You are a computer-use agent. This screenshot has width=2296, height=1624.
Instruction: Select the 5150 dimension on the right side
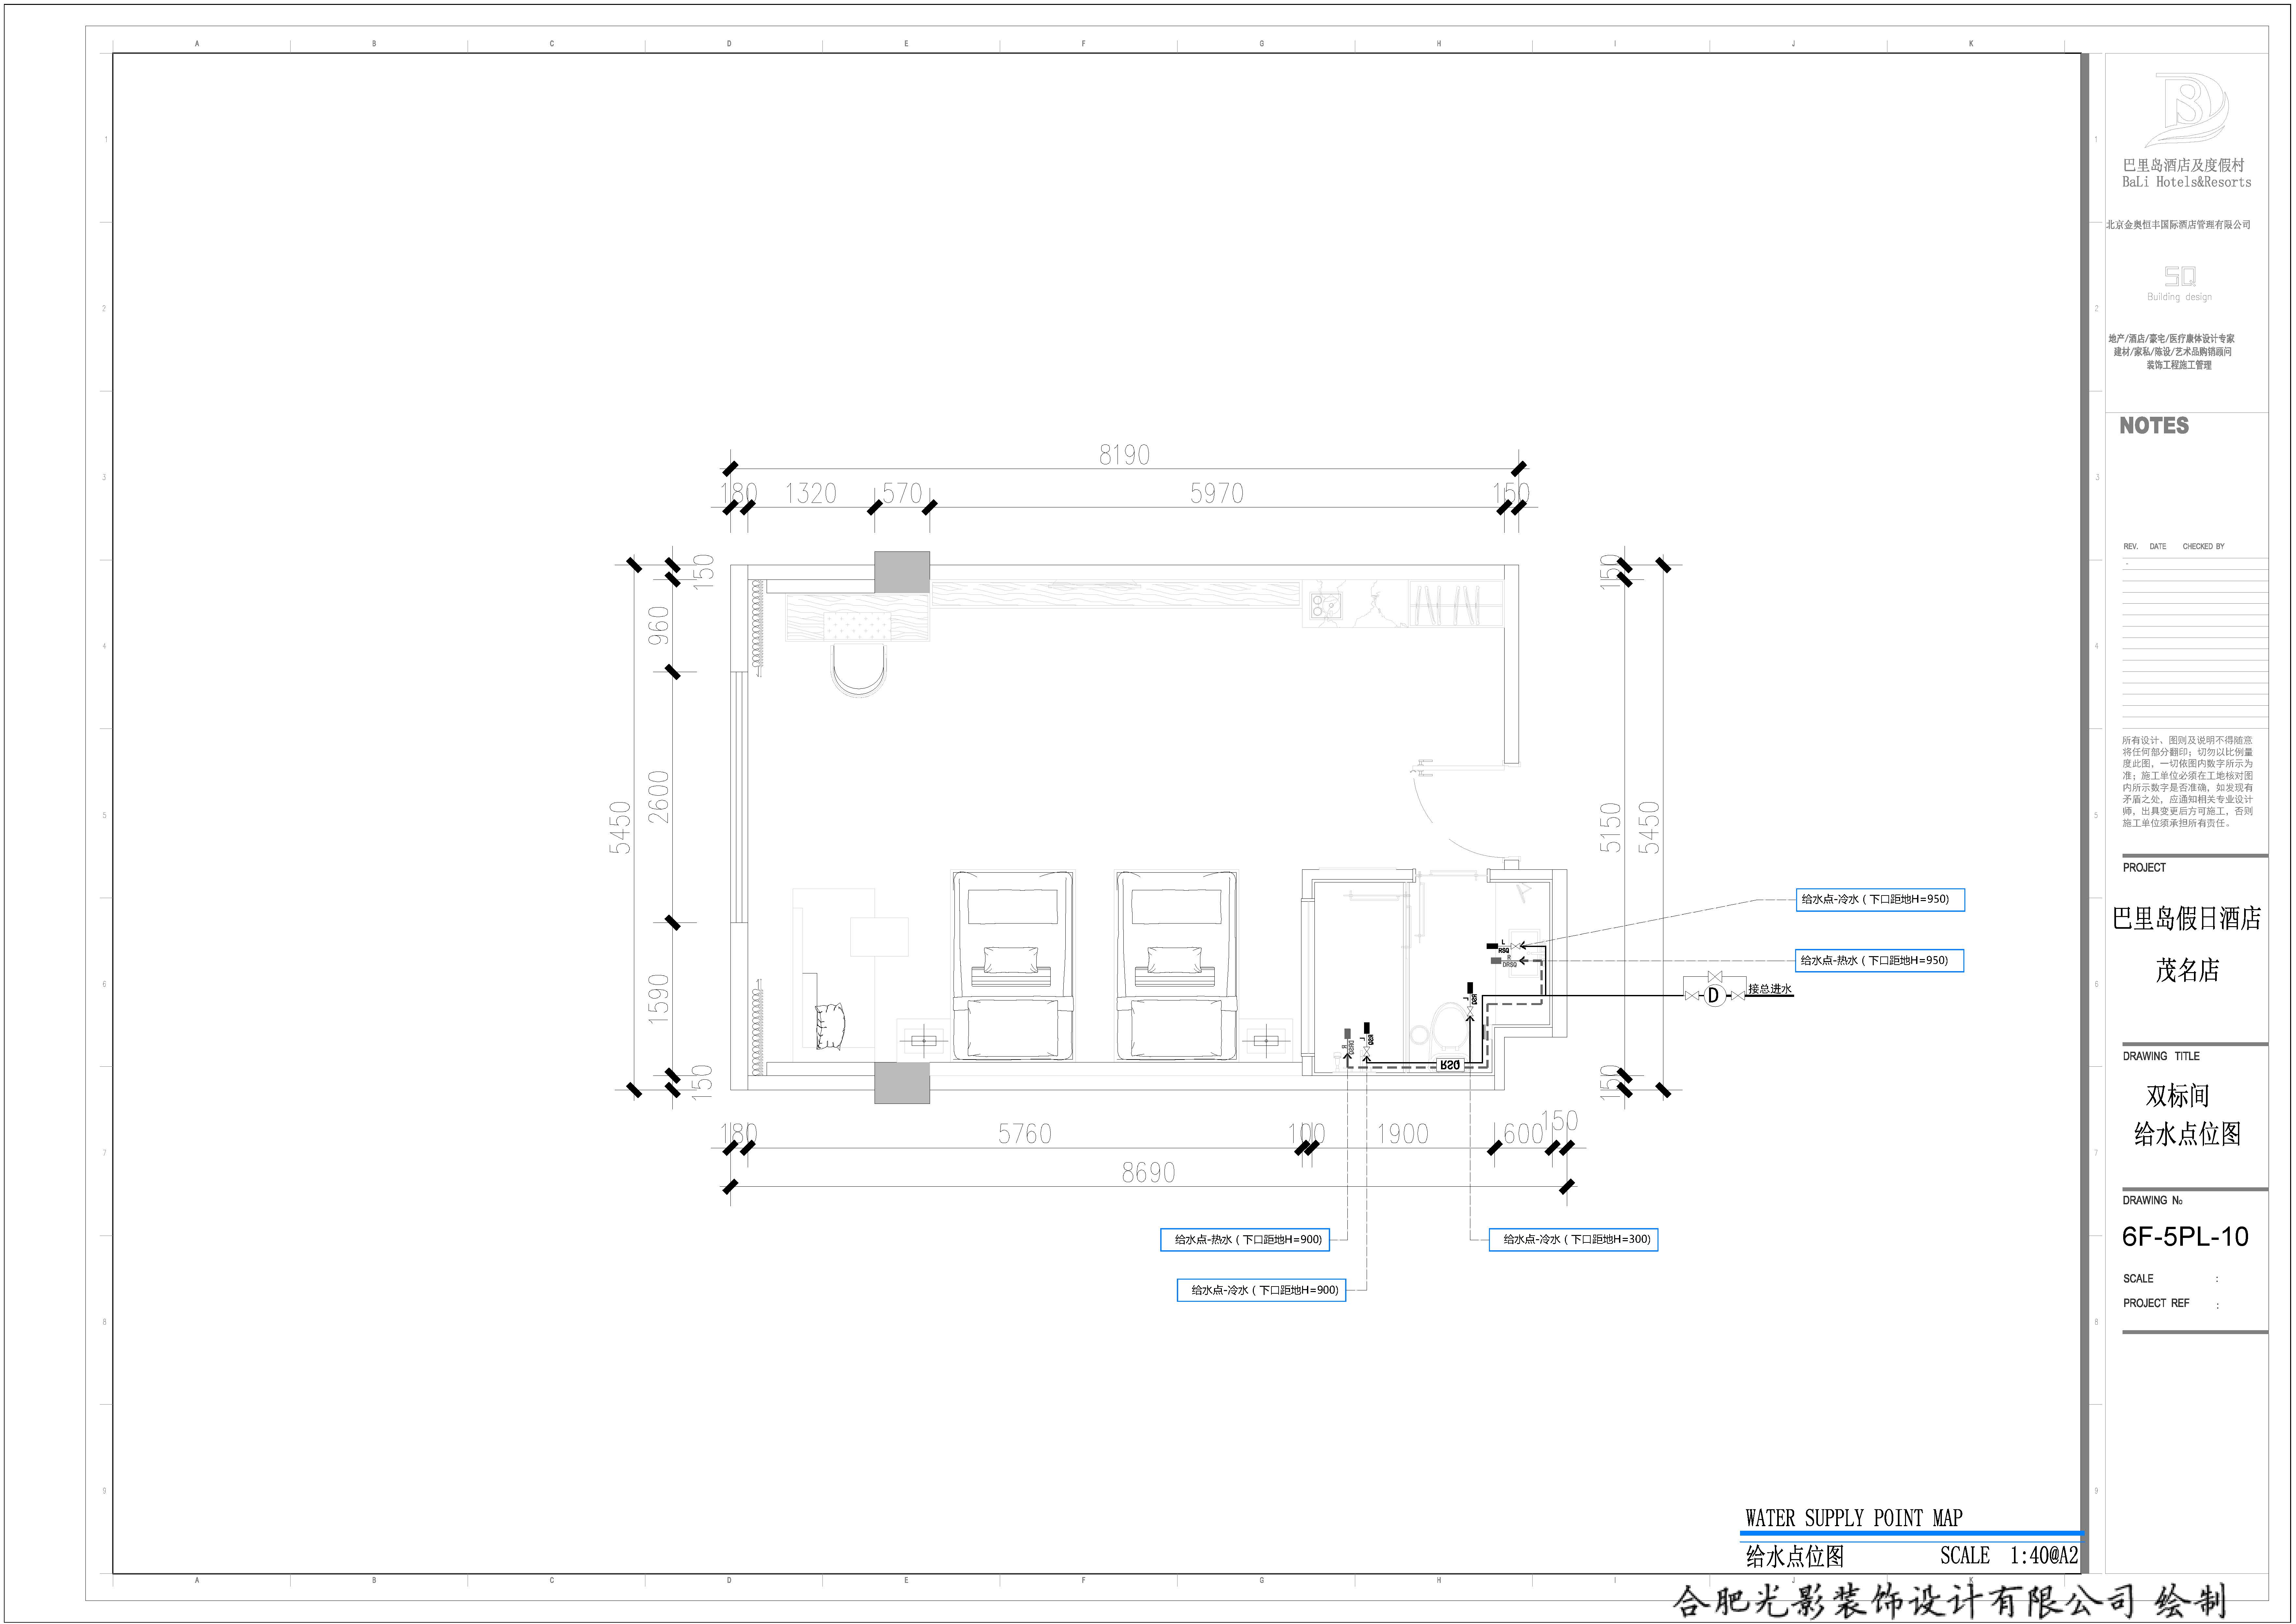coord(1610,828)
